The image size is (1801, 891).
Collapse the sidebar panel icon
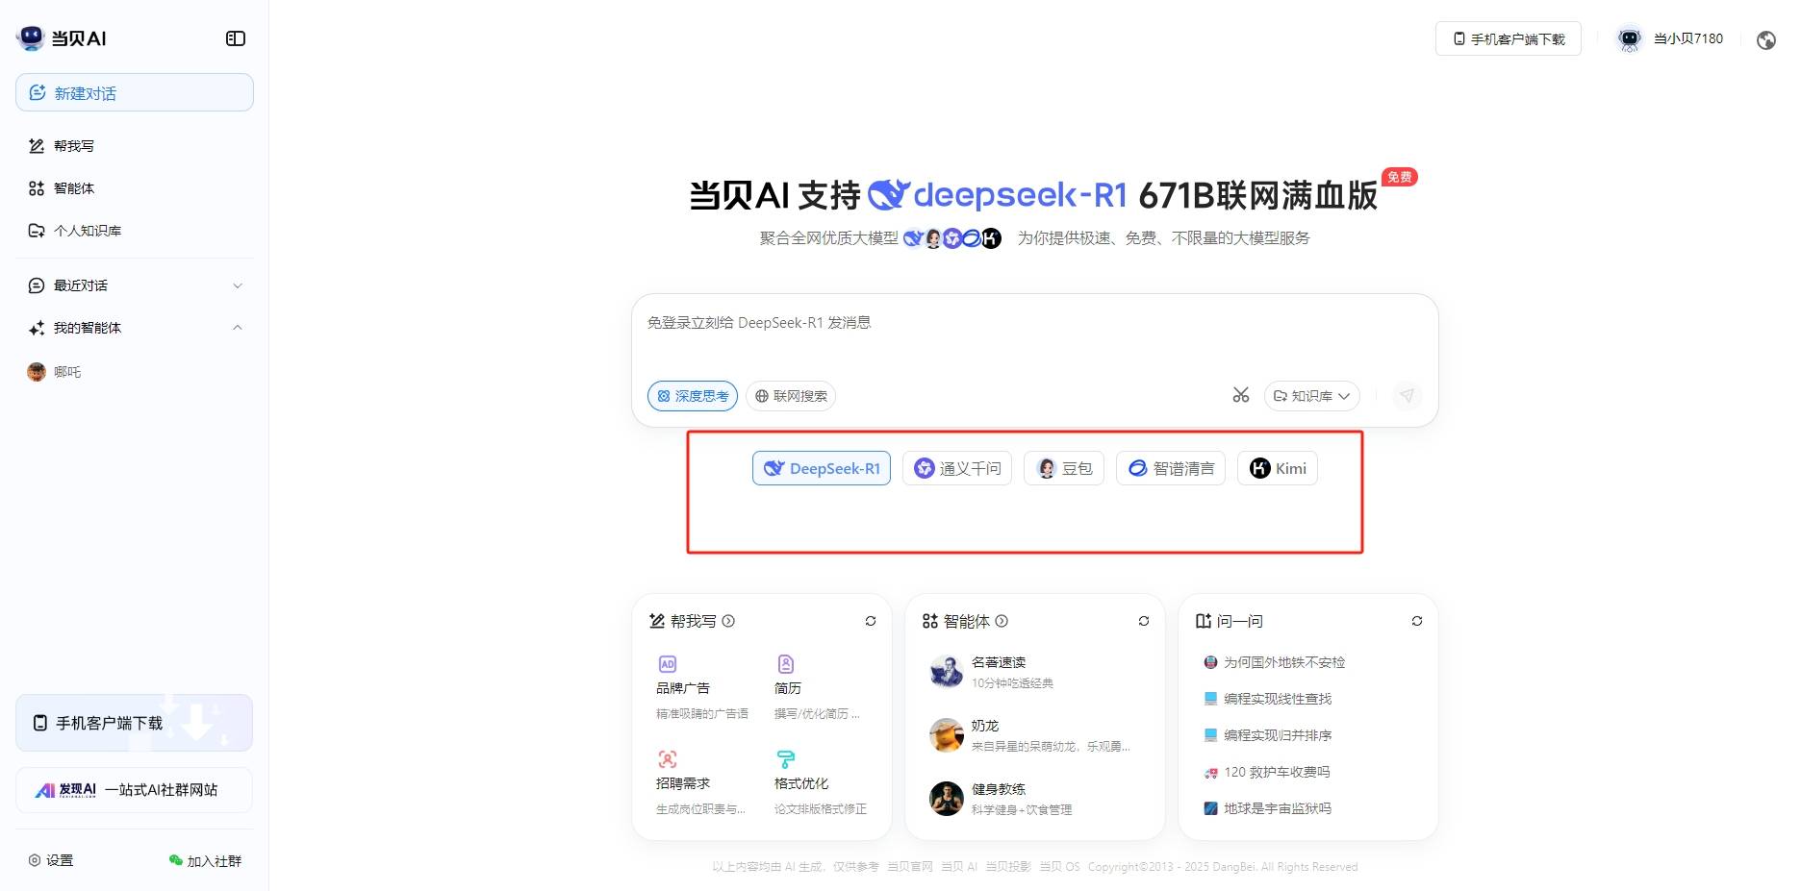(236, 38)
